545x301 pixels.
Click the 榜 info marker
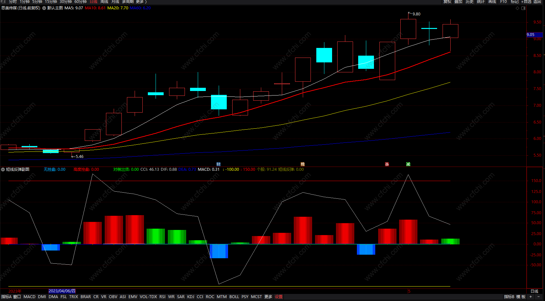pos(302,164)
